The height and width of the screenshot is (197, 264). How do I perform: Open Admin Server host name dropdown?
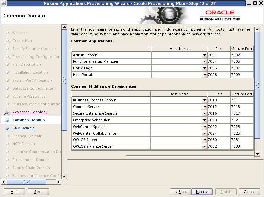(x=205, y=55)
